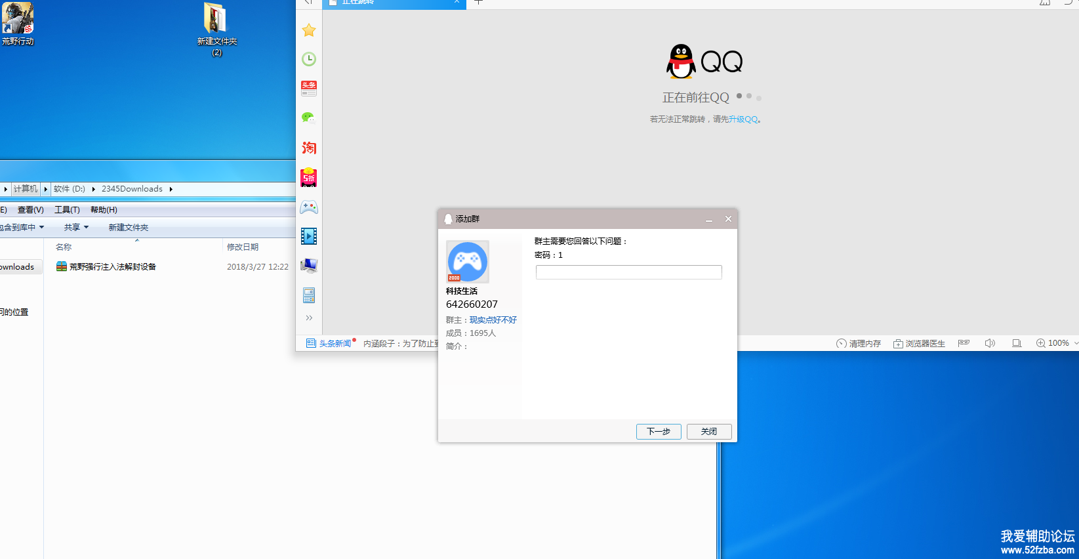Click the window layout icon in status bar
The width and height of the screenshot is (1079, 559).
tap(1017, 343)
